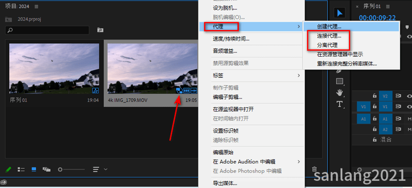Click the project panel search field
412x188 pixels.
point(47,30)
